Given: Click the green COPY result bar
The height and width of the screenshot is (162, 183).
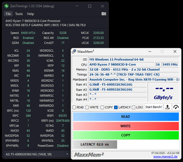Looking at the screenshot, I should click(126, 135).
